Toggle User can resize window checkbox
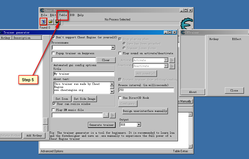 (54, 104)
